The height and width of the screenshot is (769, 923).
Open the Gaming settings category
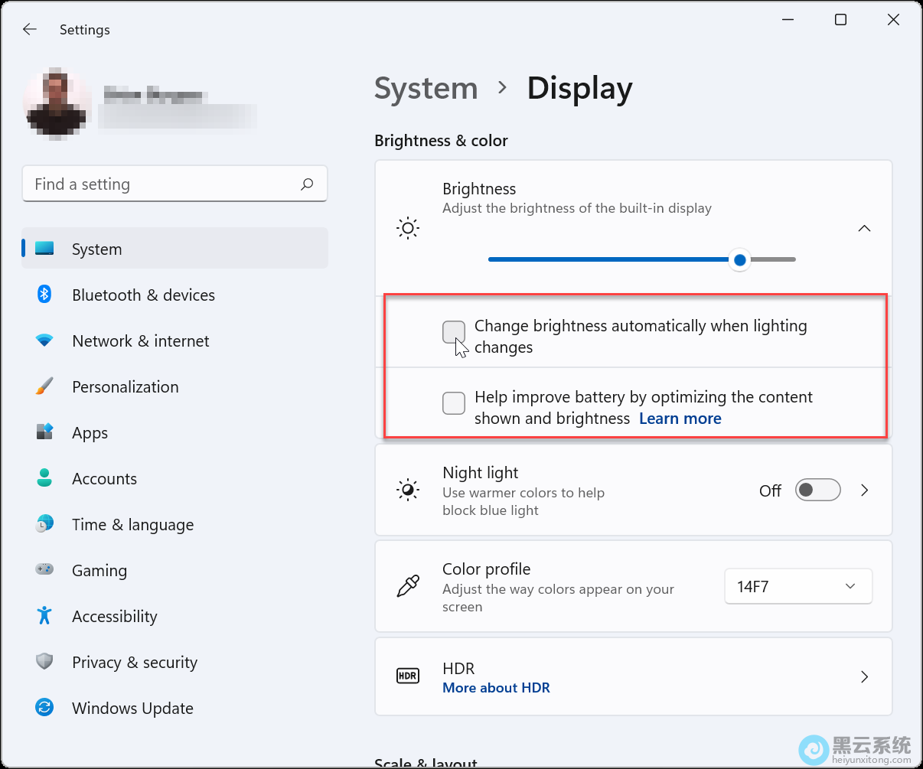tap(99, 571)
